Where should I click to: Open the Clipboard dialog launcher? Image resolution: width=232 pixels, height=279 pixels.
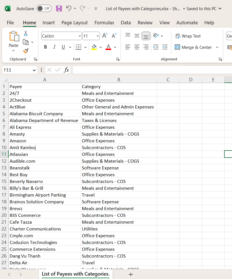click(x=36, y=59)
